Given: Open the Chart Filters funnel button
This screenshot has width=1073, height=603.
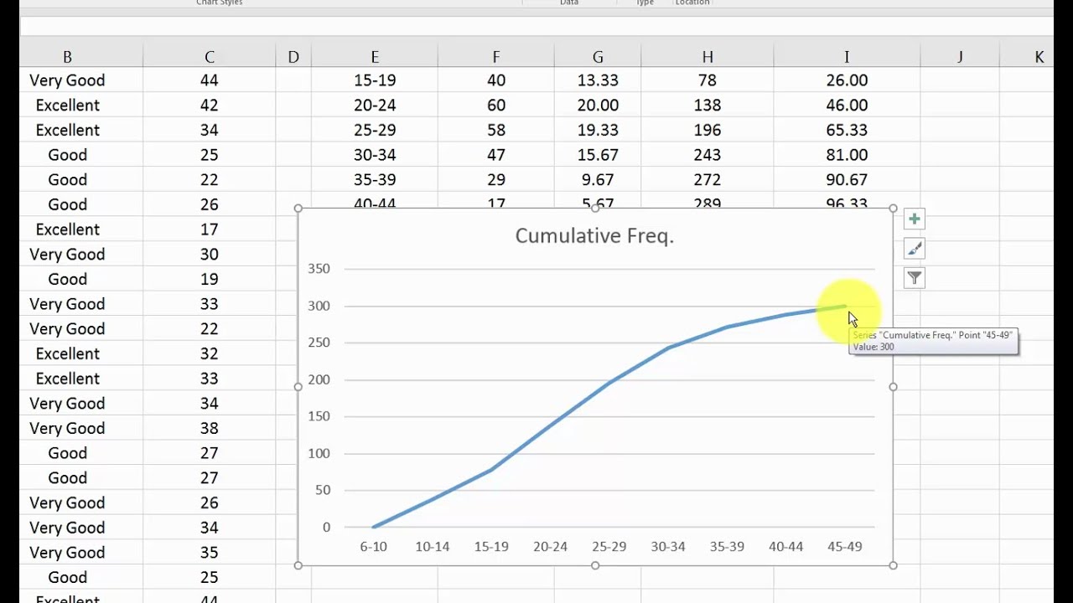Looking at the screenshot, I should (915, 278).
